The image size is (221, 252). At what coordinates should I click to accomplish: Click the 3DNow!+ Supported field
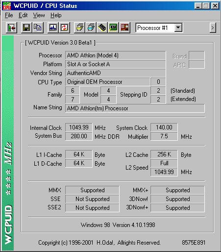click(x=177, y=208)
